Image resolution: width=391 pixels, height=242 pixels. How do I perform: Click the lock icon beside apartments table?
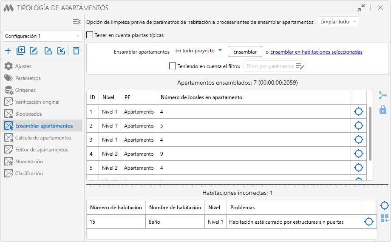pyautogui.click(x=383, y=109)
